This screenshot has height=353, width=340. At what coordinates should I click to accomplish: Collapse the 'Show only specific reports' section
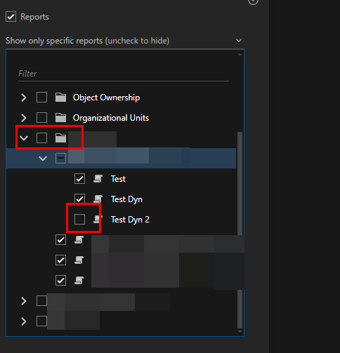point(239,41)
